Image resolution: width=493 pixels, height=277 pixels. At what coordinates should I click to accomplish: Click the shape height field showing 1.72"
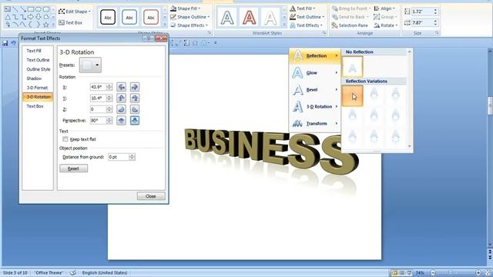tap(421, 12)
